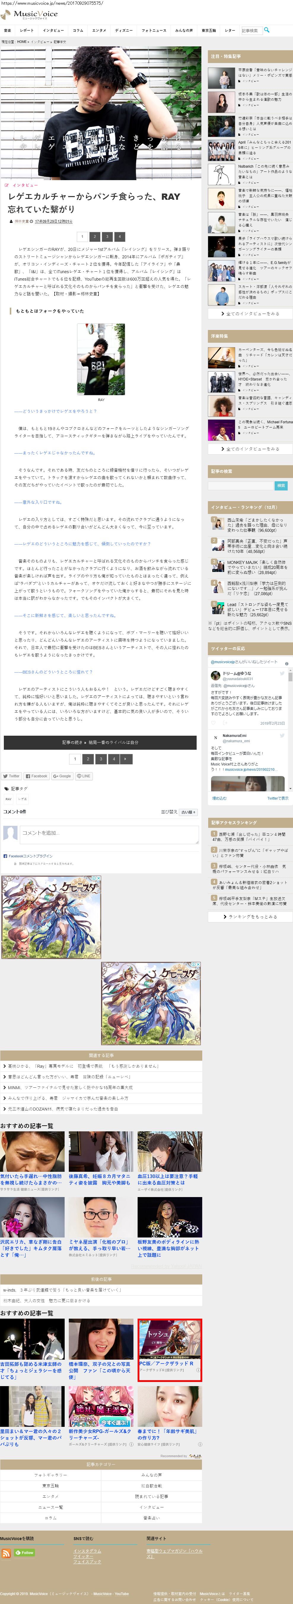This screenshot has height=1604, width=293.
Task: Click the RAY article tag
Action: (x=9, y=799)
